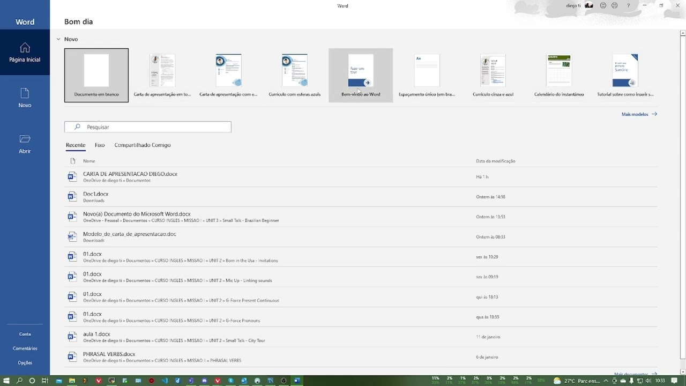The width and height of the screenshot is (686, 386).
Task: Sort by Data da modificação header
Action: [x=496, y=161]
